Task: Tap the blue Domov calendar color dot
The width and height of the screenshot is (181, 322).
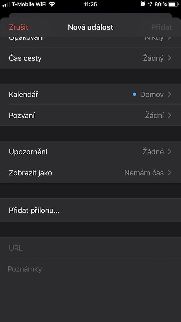Action: point(135,94)
